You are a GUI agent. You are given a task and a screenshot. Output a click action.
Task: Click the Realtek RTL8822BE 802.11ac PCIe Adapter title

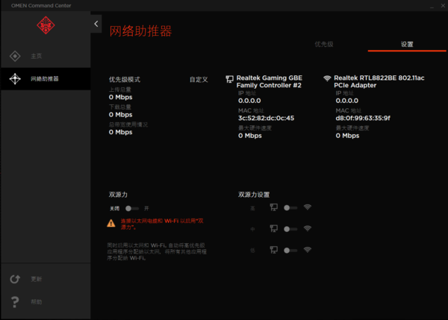(379, 81)
